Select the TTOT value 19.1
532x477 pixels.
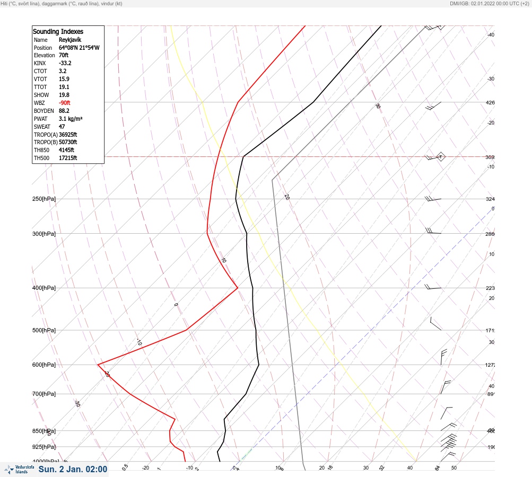click(x=64, y=87)
